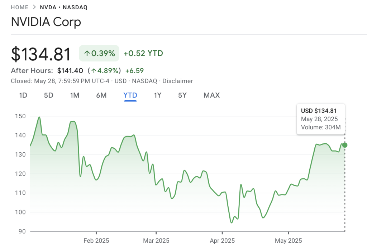Select the 5Y time range
The image size is (367, 252).
point(182,95)
